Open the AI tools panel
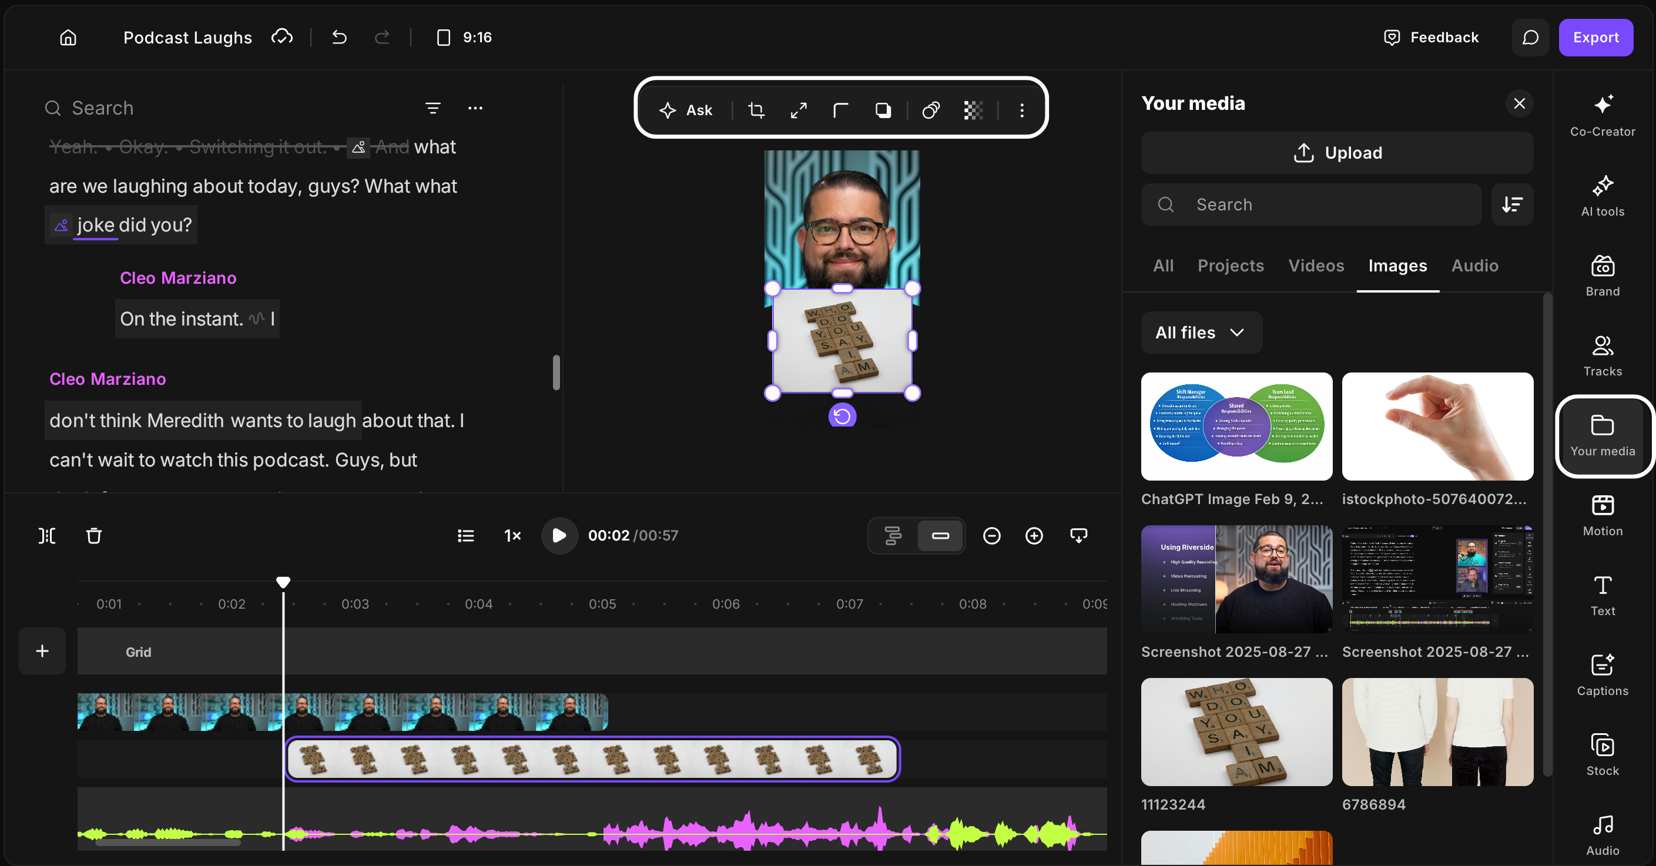This screenshot has width=1656, height=866. coord(1602,196)
